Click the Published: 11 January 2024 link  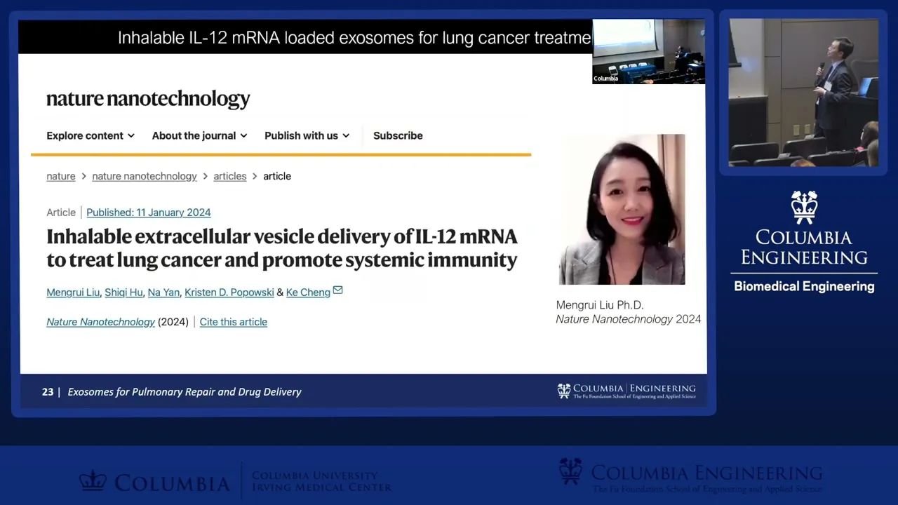(x=149, y=213)
